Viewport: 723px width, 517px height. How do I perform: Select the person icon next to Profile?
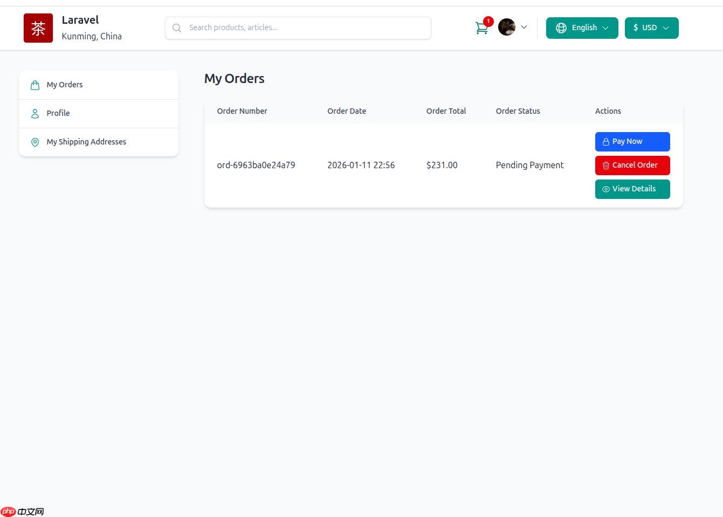tap(35, 113)
